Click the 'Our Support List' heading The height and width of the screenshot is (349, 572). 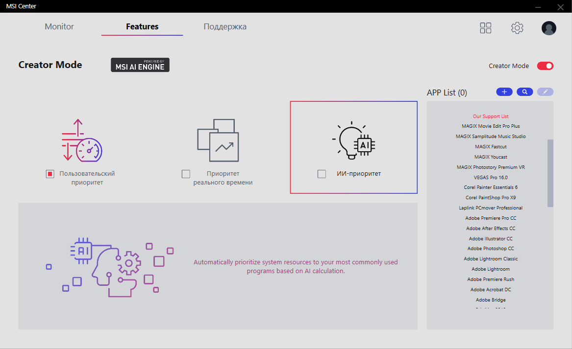coord(491,116)
